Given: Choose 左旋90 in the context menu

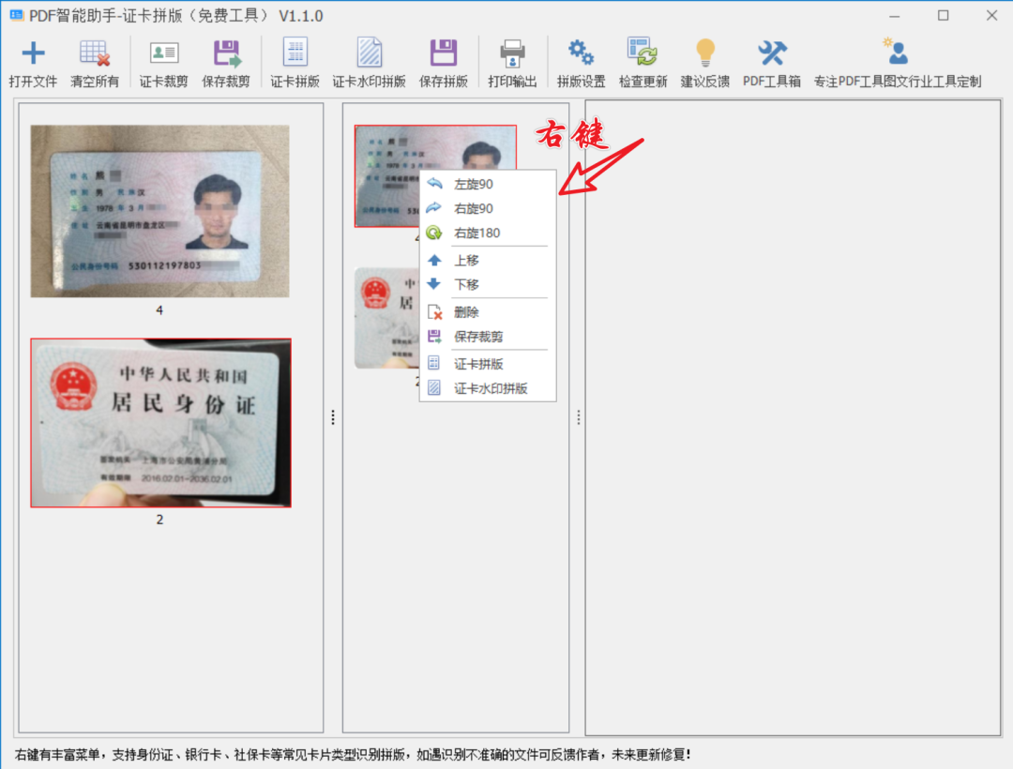Looking at the screenshot, I should pyautogui.click(x=474, y=185).
